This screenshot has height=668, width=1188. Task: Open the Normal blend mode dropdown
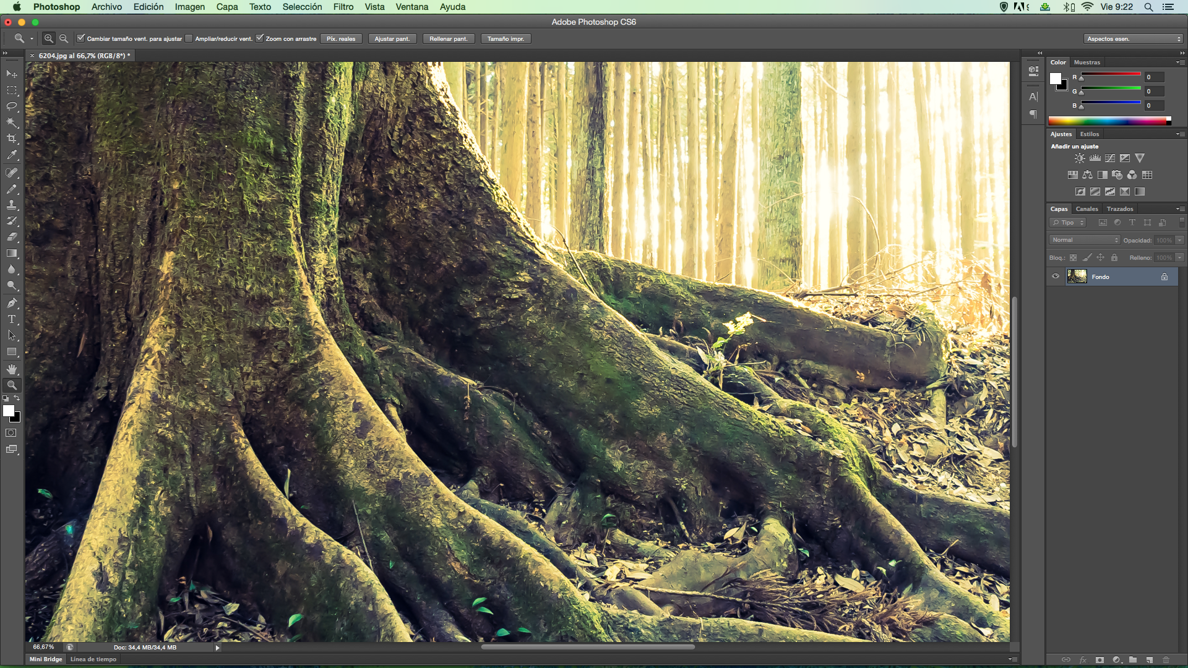pos(1085,240)
